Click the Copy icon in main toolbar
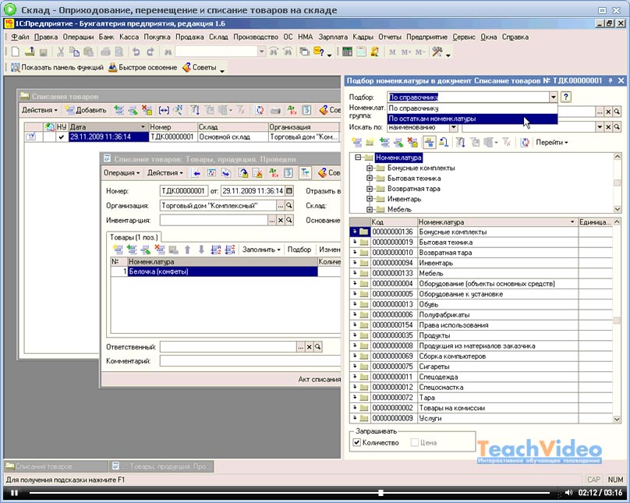 tap(74, 51)
